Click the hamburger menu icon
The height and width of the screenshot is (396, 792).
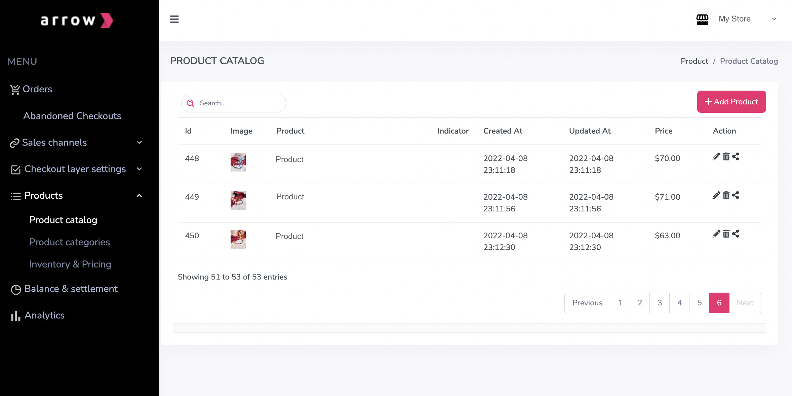[x=174, y=19]
